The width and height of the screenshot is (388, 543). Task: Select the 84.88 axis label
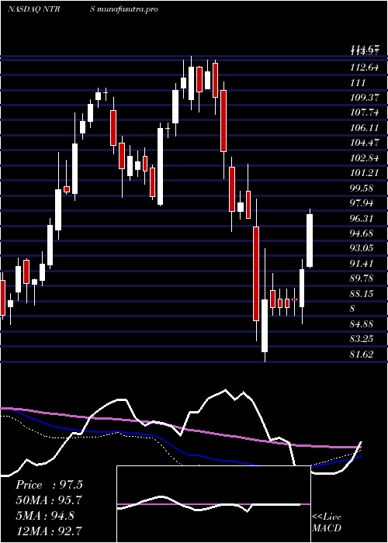[x=362, y=323]
